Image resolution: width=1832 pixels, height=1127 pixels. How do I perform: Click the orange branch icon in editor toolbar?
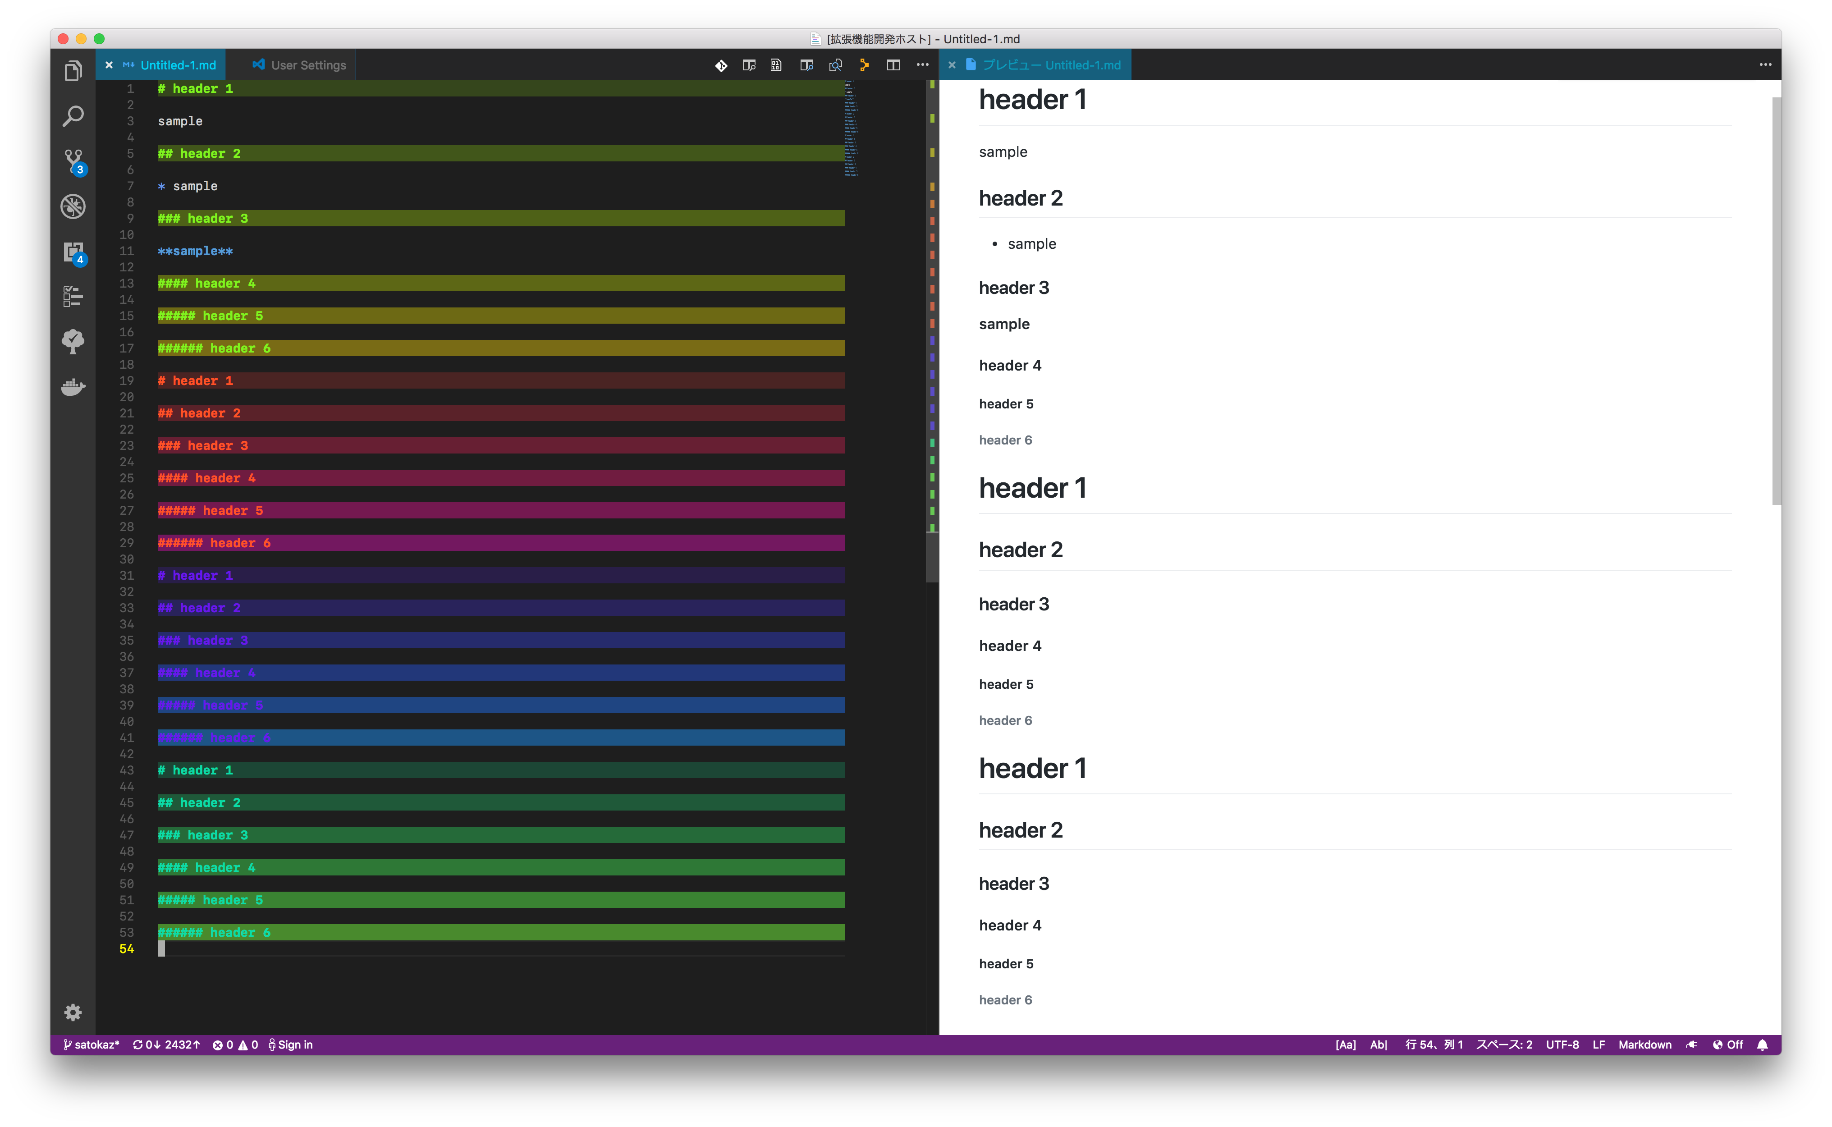(864, 66)
